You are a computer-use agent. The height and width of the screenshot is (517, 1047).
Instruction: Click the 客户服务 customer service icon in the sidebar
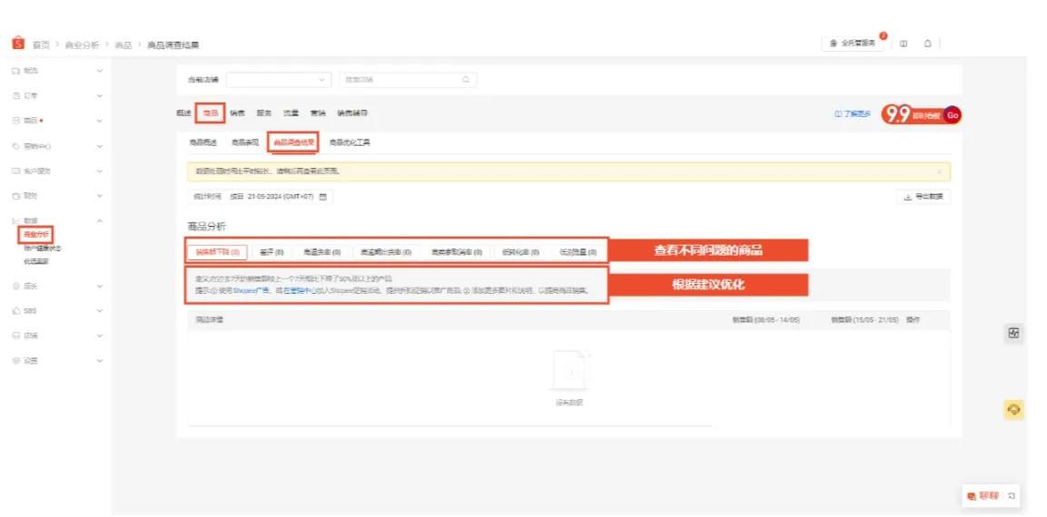[16, 171]
